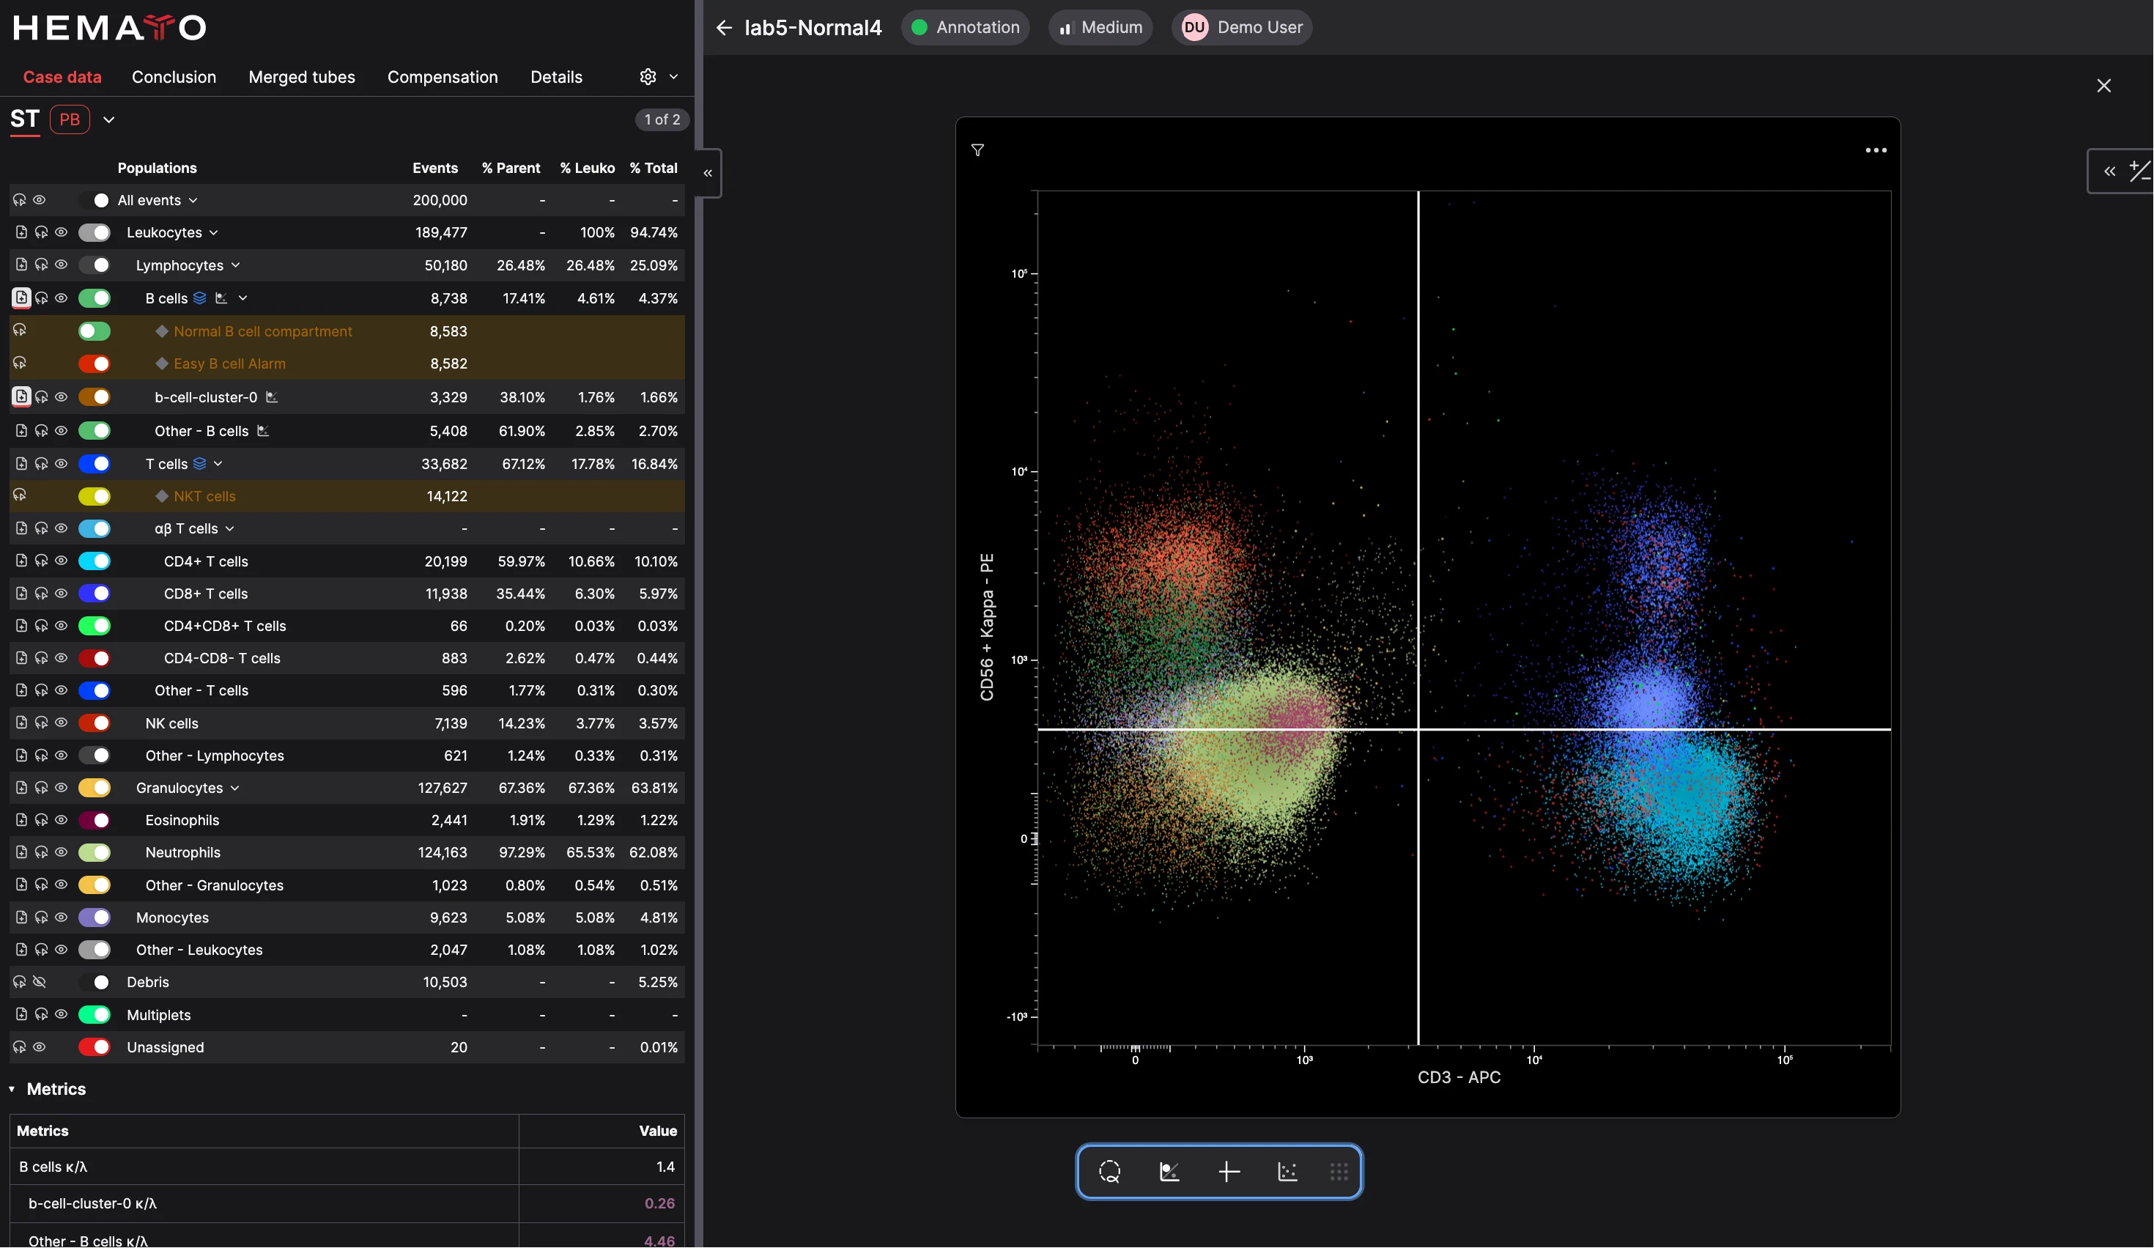Select the lasso gate tool

pyautogui.click(x=1109, y=1172)
